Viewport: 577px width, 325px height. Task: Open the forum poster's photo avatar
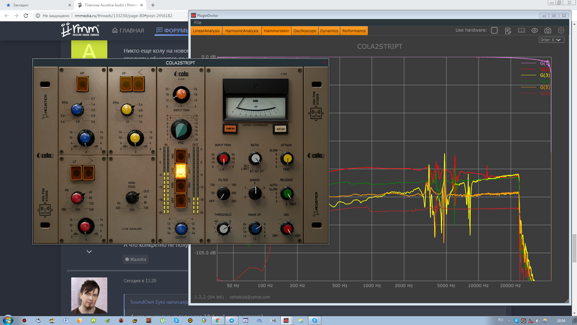click(x=89, y=295)
